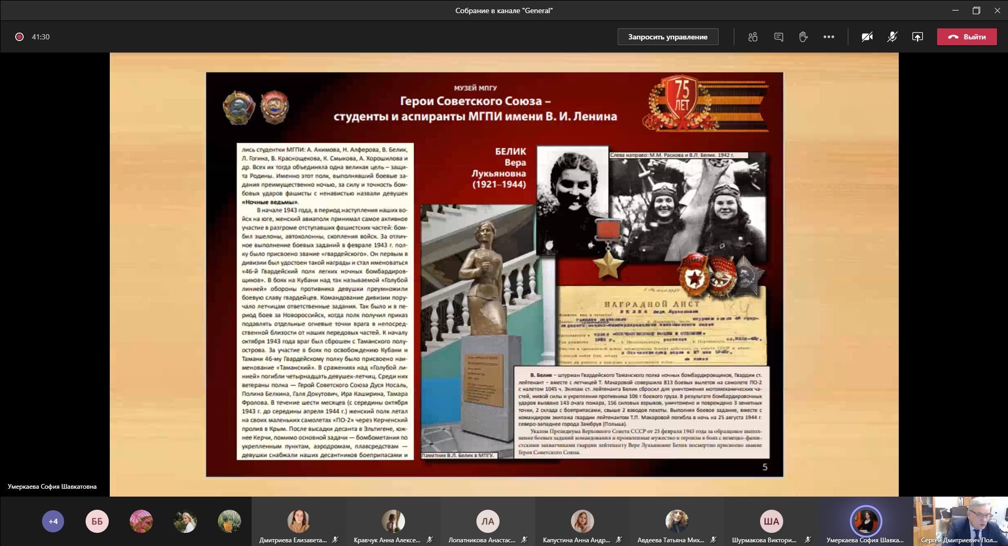Raise your hand in the meeting
This screenshot has width=1008, height=546.
pyautogui.click(x=803, y=37)
